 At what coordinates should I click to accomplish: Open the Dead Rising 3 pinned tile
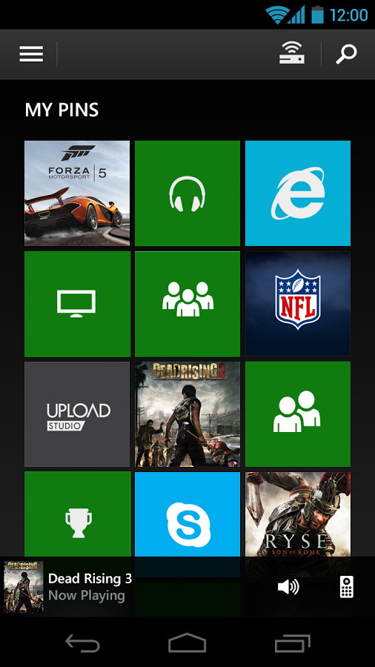[x=187, y=414]
